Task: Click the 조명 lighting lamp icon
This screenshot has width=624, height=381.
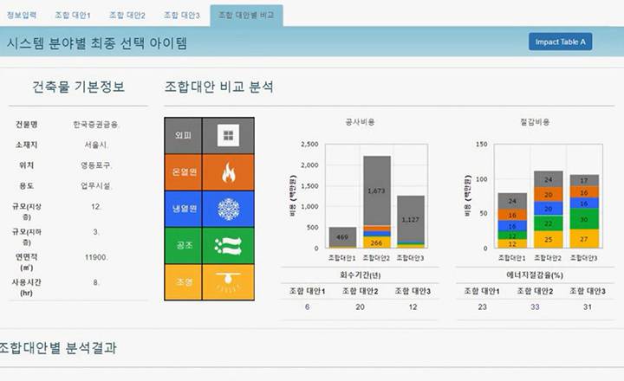Action: tap(229, 282)
